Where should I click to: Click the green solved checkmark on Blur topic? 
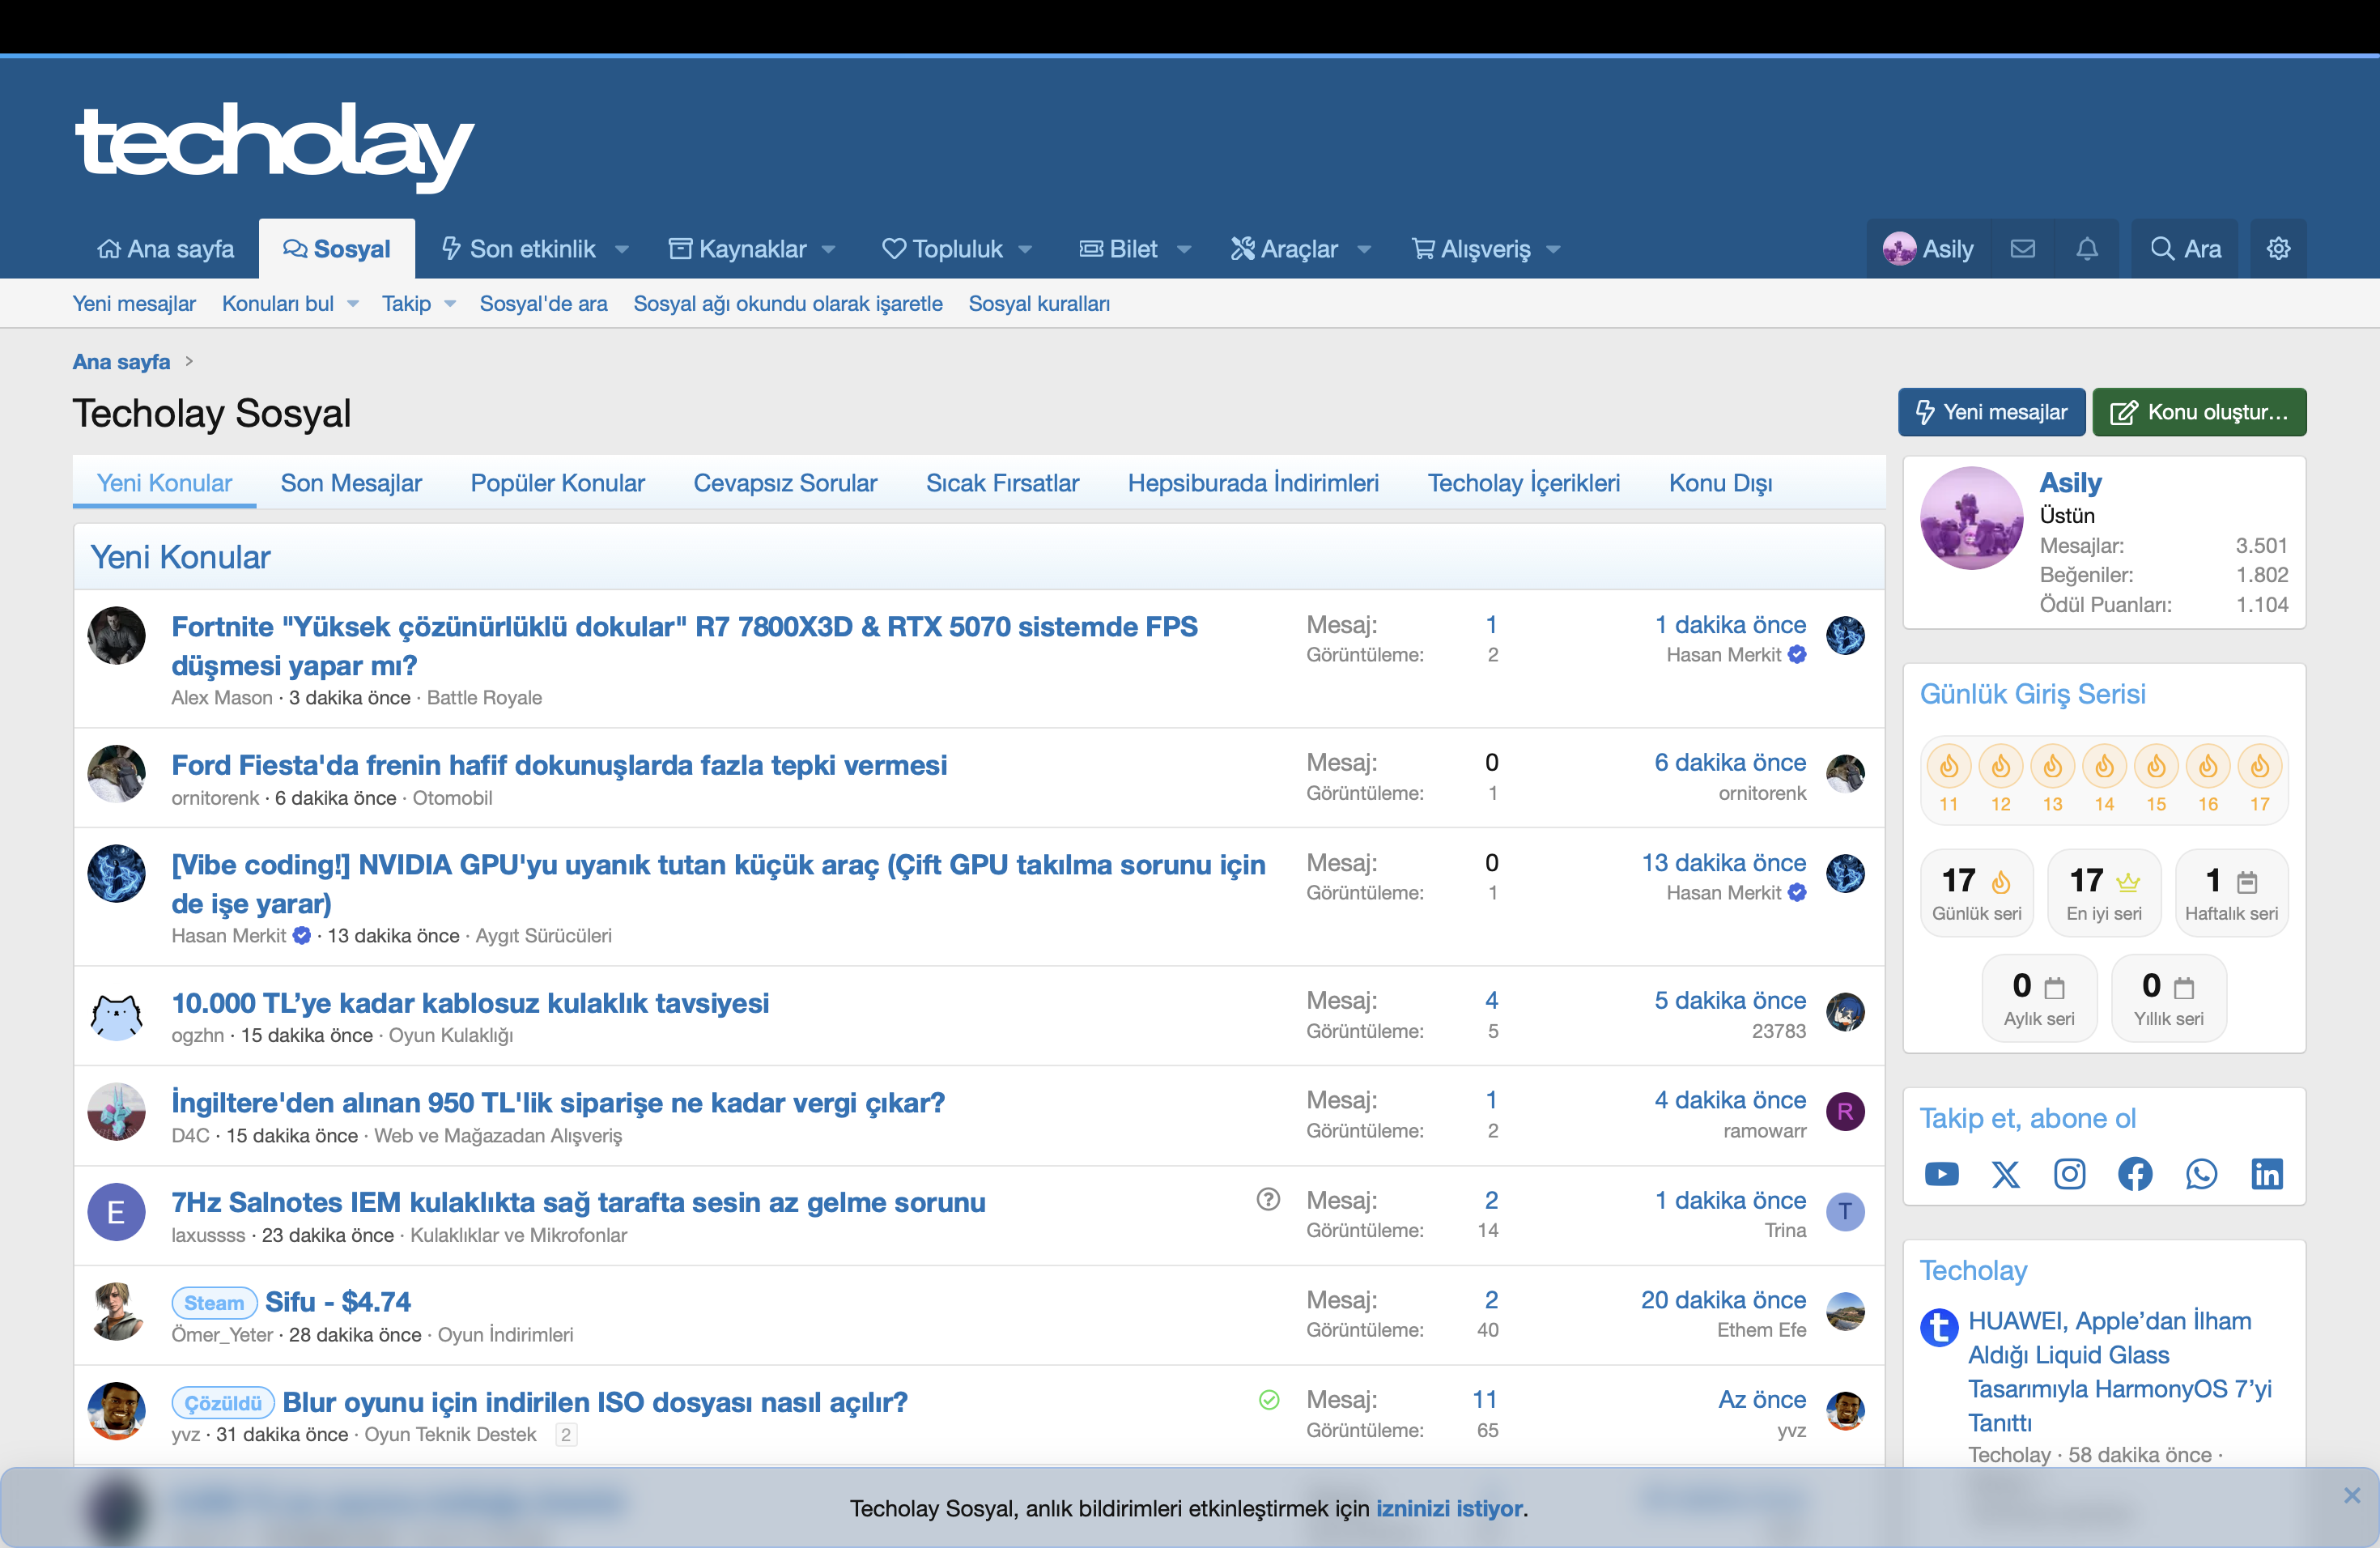point(1269,1400)
